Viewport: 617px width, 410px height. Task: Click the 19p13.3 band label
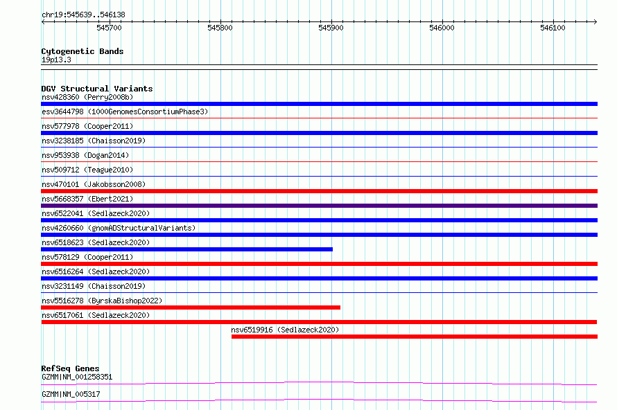[x=56, y=60]
